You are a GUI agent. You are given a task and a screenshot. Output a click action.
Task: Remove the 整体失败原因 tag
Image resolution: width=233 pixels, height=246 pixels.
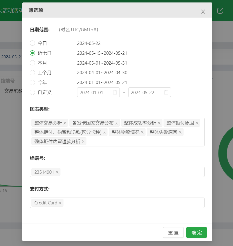pyautogui.click(x=180, y=132)
